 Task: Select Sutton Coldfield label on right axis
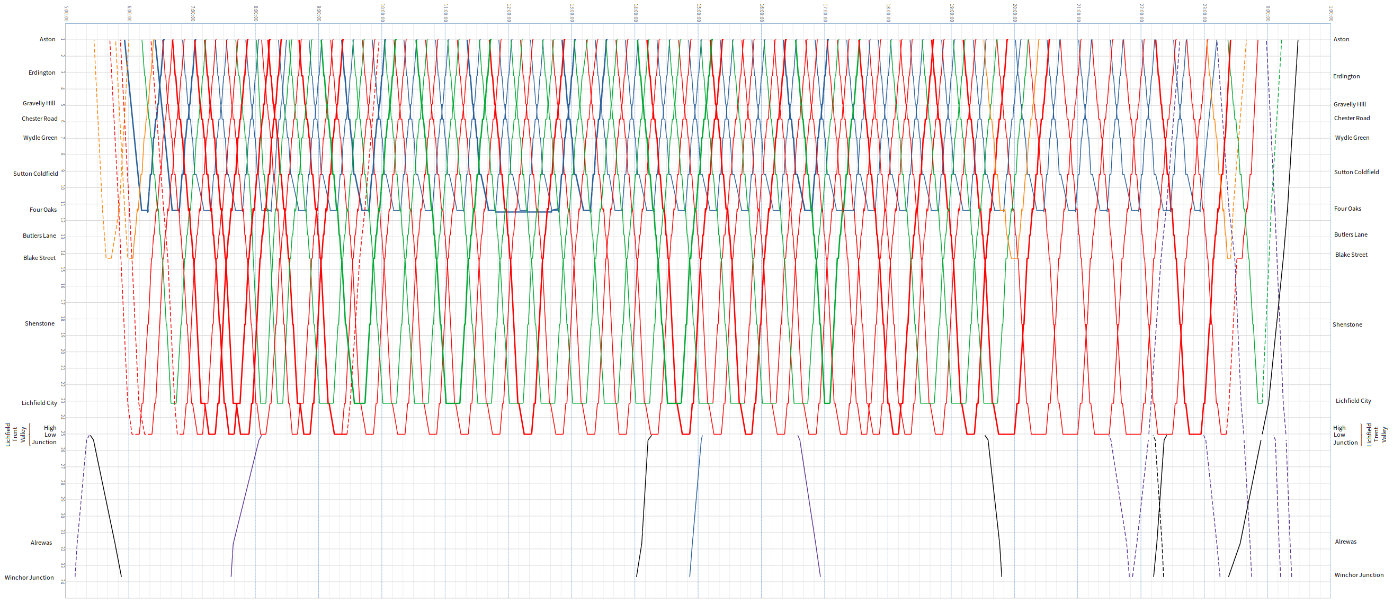(1356, 173)
